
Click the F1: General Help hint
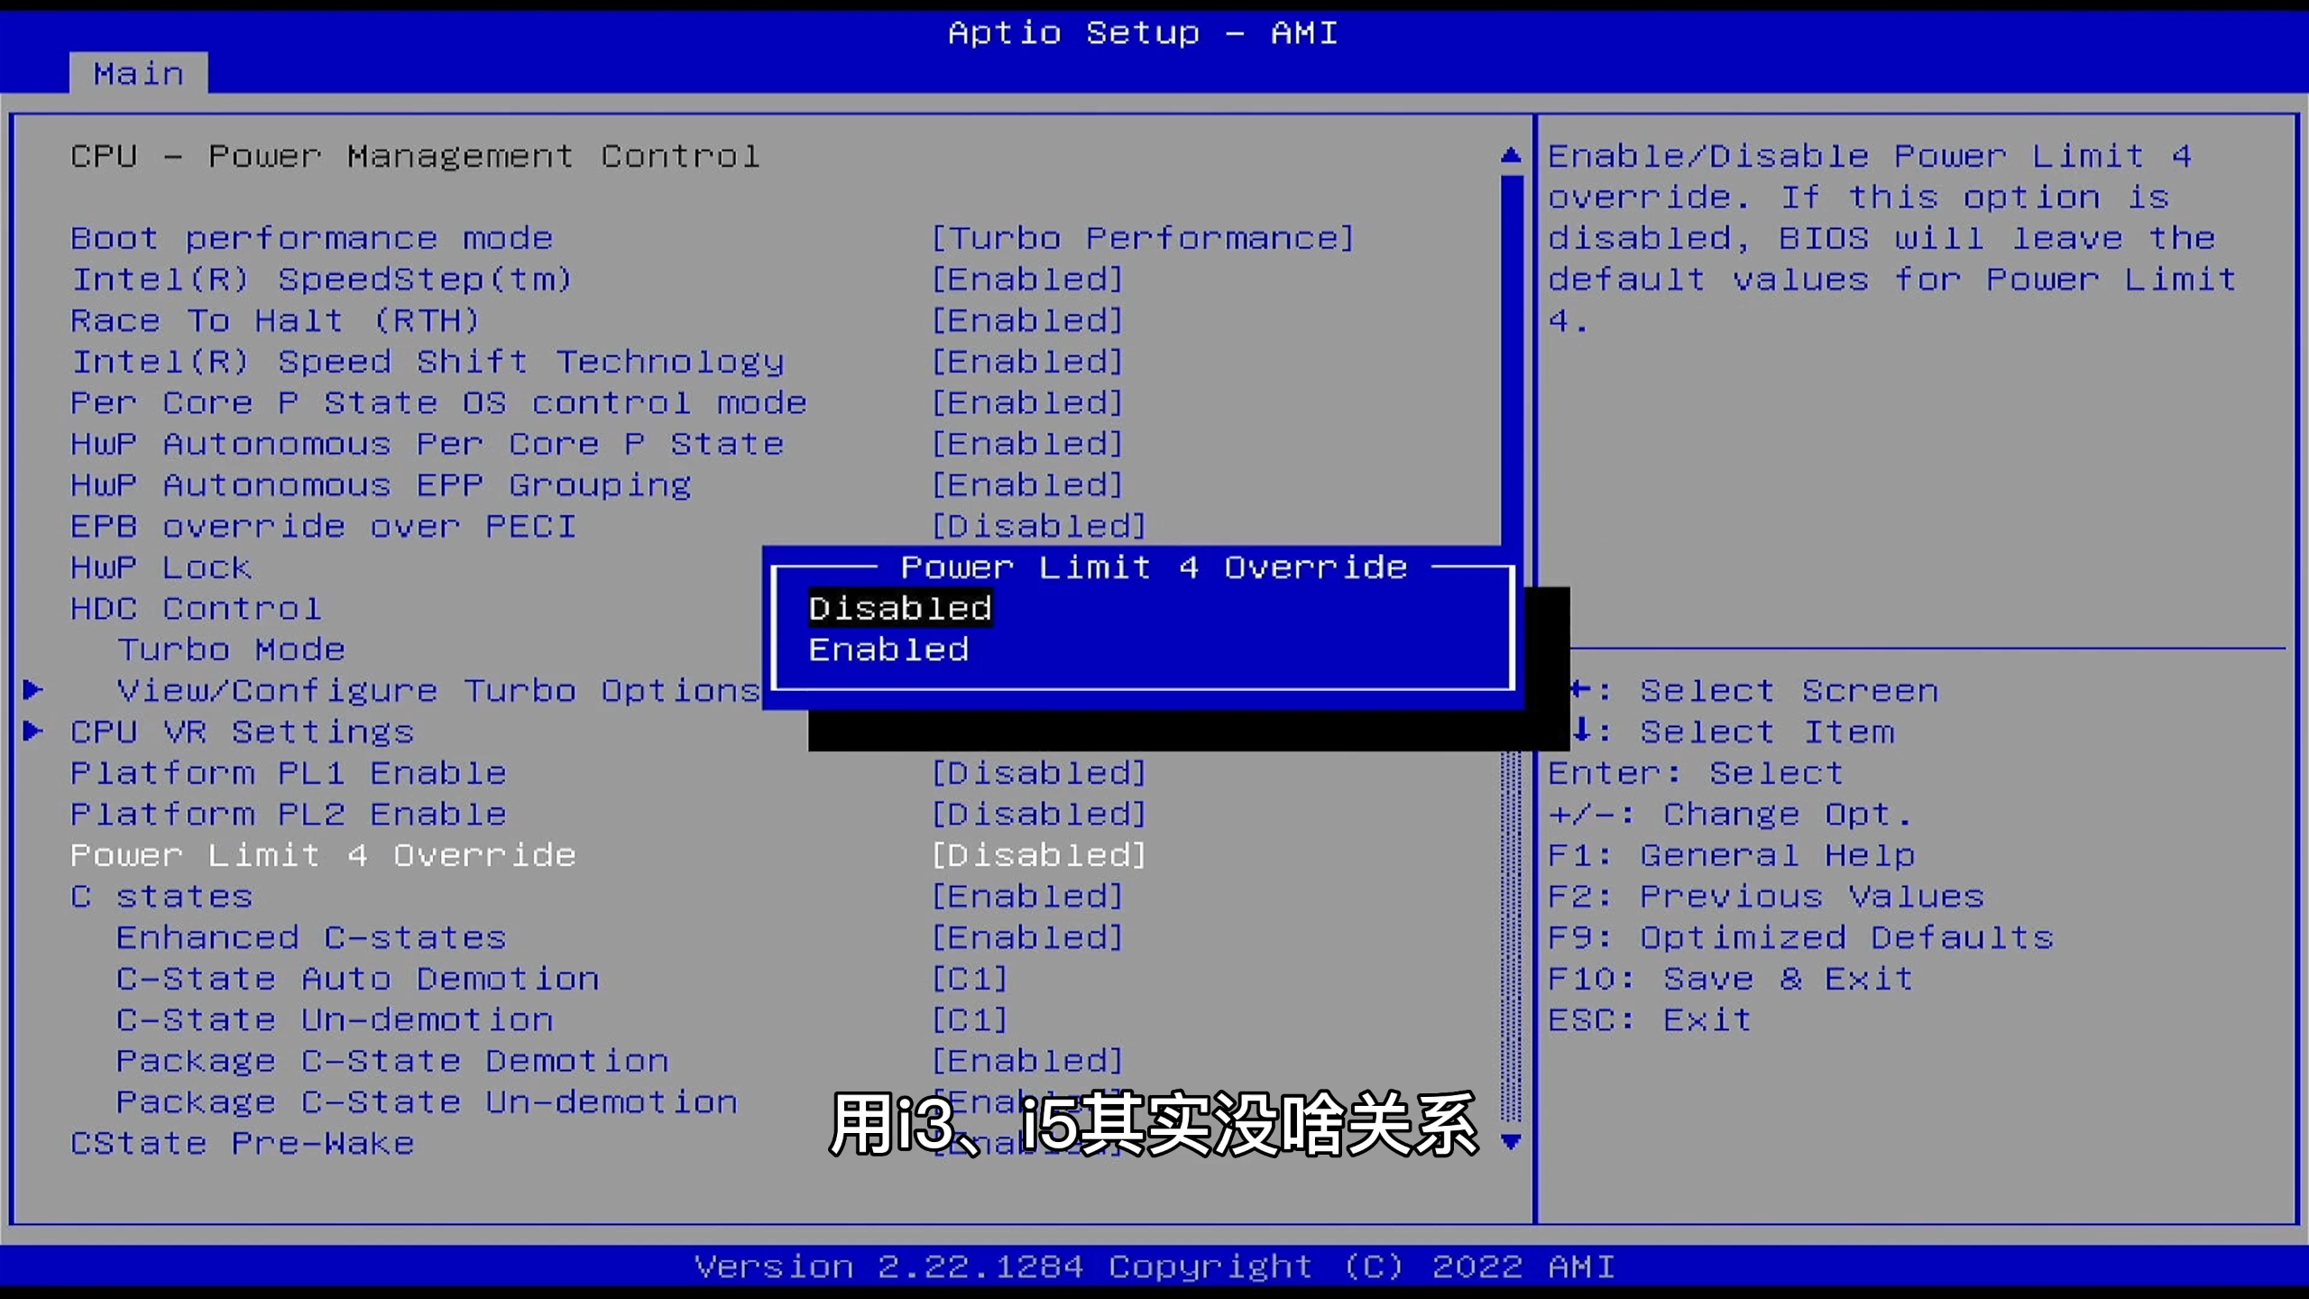click(1732, 855)
